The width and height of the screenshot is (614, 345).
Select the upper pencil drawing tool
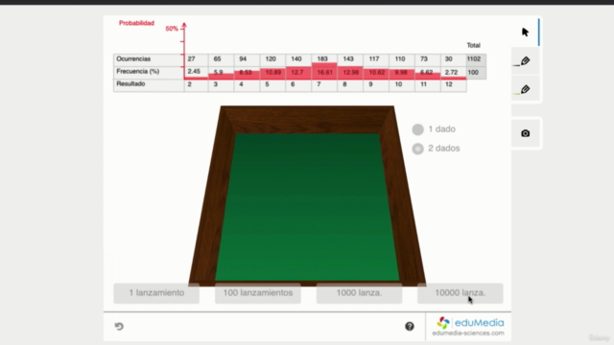[525, 61]
